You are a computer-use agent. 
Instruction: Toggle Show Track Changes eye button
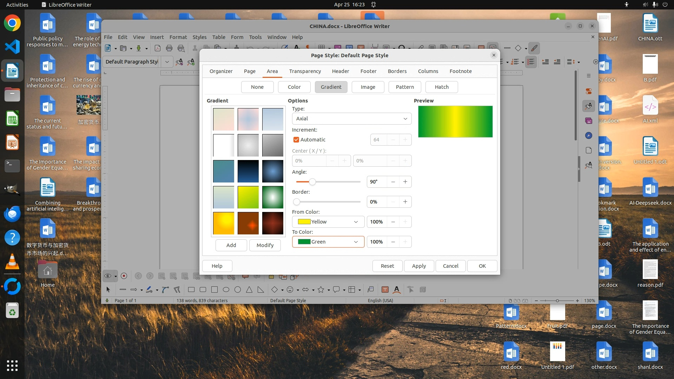click(108, 276)
